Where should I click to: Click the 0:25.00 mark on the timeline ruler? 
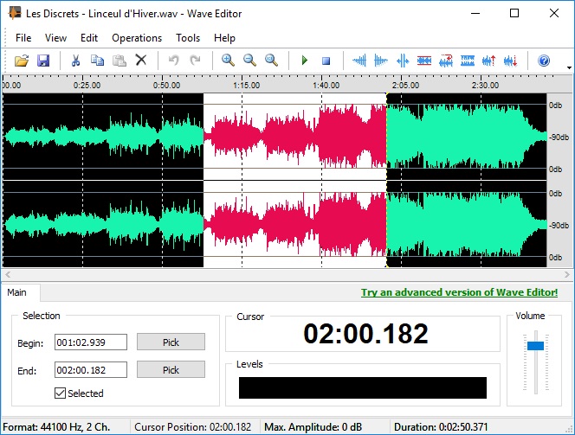(87, 86)
